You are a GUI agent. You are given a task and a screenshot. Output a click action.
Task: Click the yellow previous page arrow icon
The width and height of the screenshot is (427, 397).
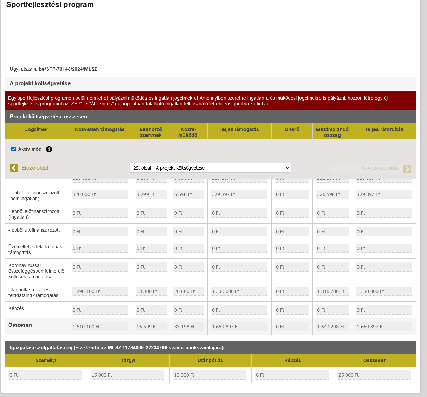point(14,168)
